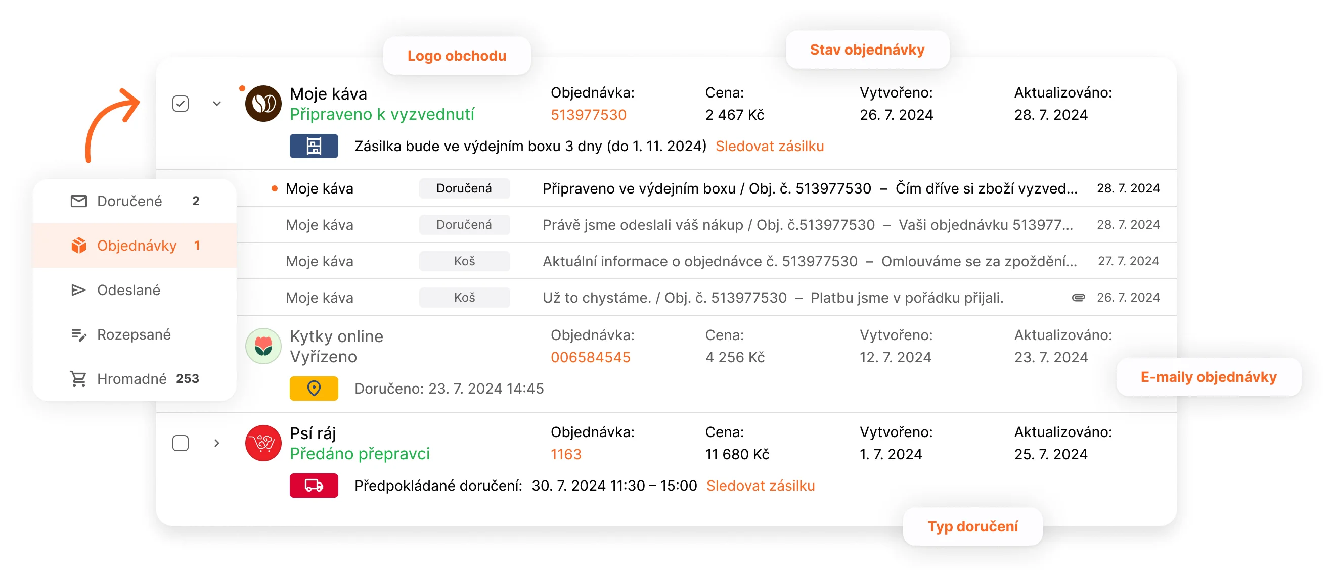
Task: Open the Rozepsané drafts folder
Action: pos(134,334)
